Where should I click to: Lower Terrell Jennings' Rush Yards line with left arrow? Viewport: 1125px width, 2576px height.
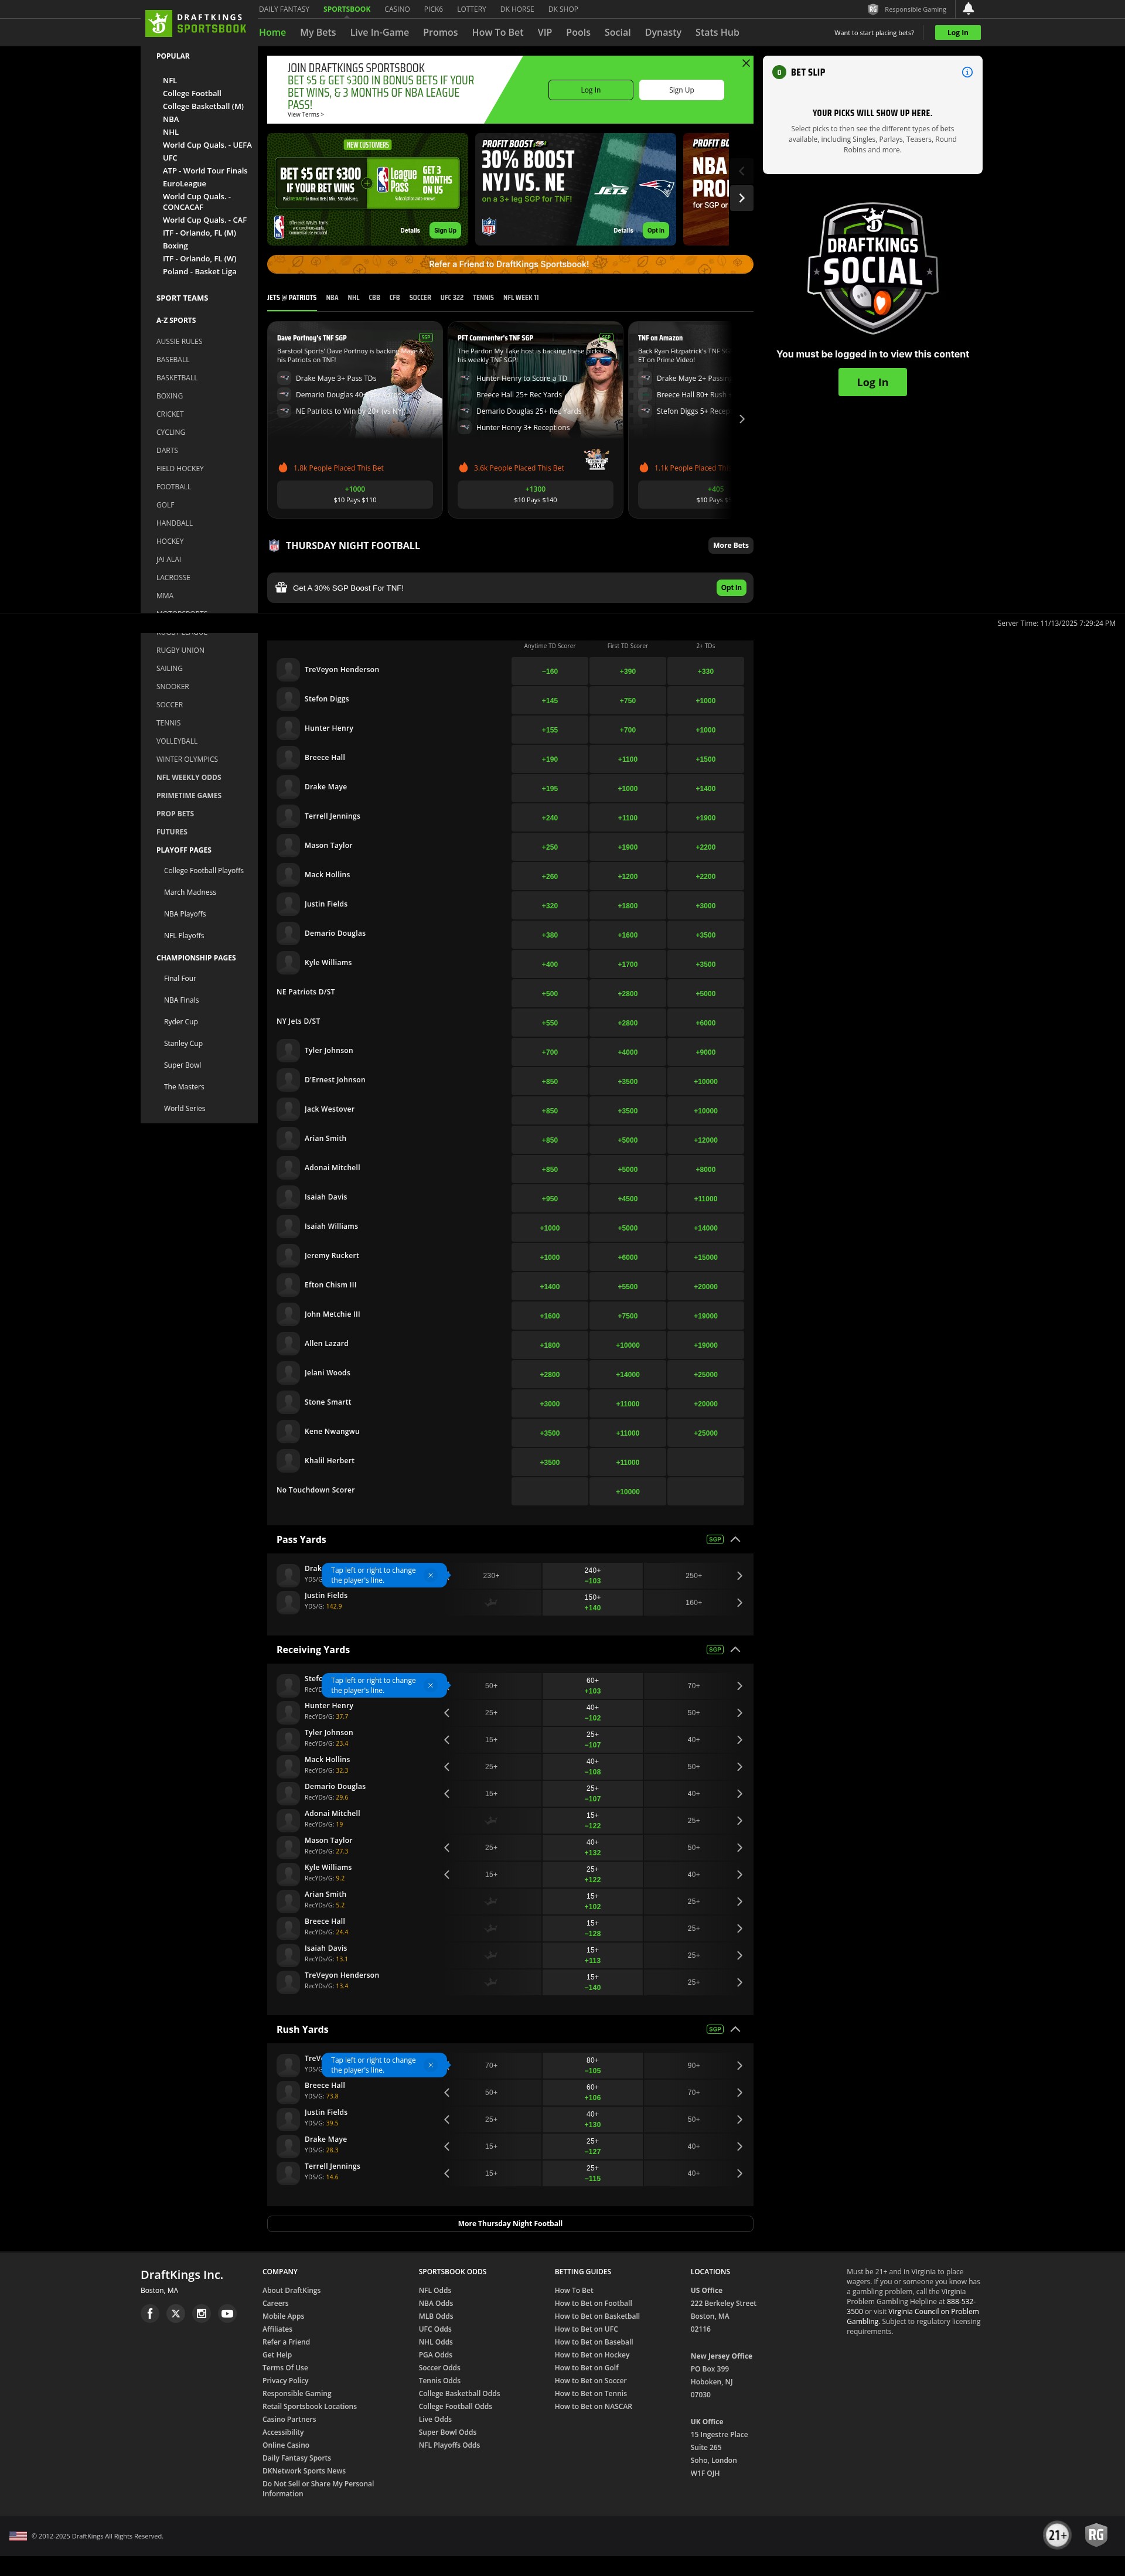tap(446, 2173)
